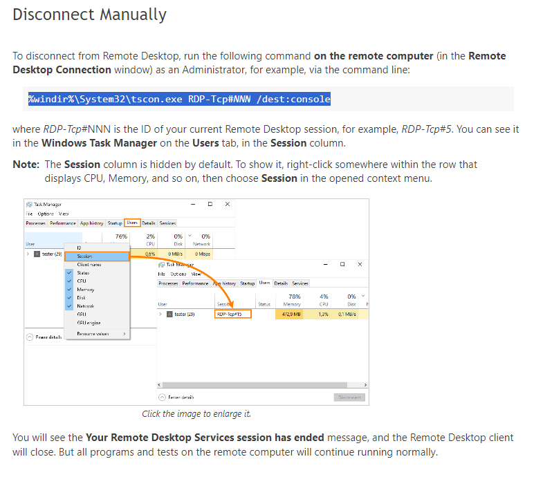Image resolution: width=543 pixels, height=477 pixels.
Task: Uncheck Disk in the column context menu
Action: (x=97, y=298)
